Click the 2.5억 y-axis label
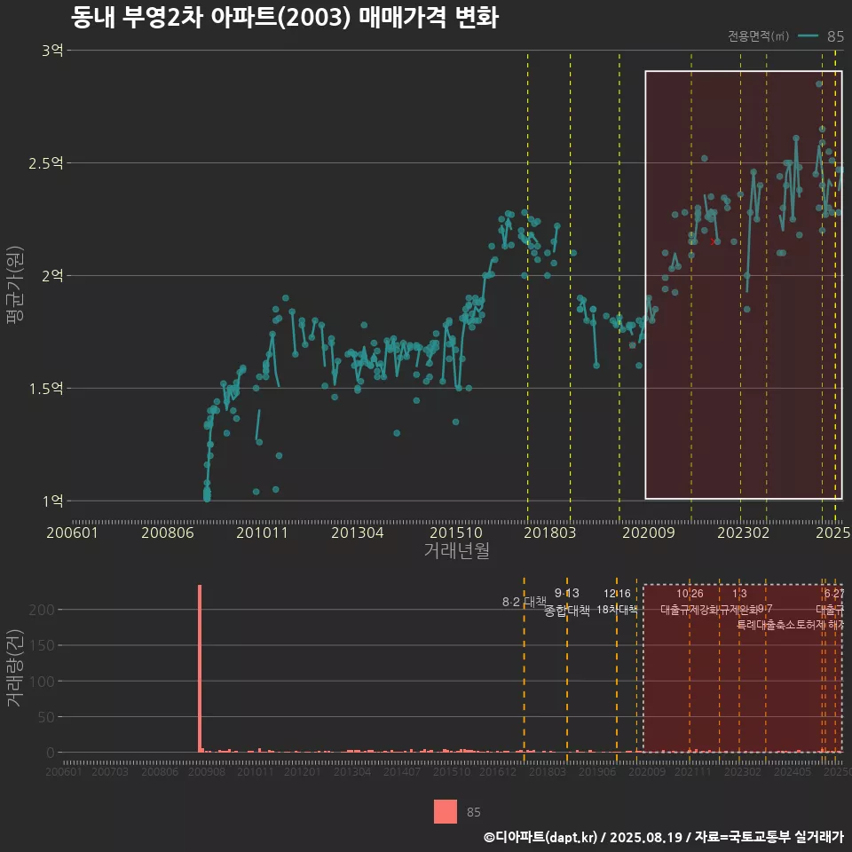This screenshot has height=852, width=852. (x=46, y=163)
